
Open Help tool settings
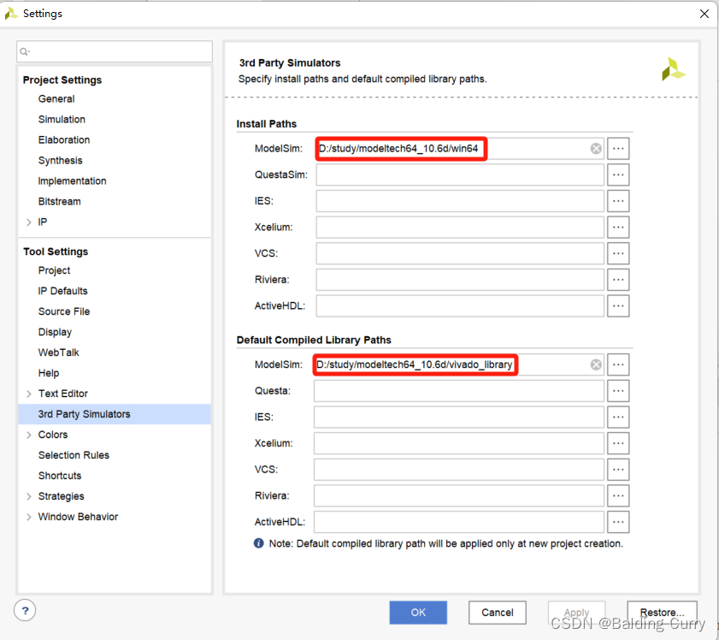click(x=49, y=373)
